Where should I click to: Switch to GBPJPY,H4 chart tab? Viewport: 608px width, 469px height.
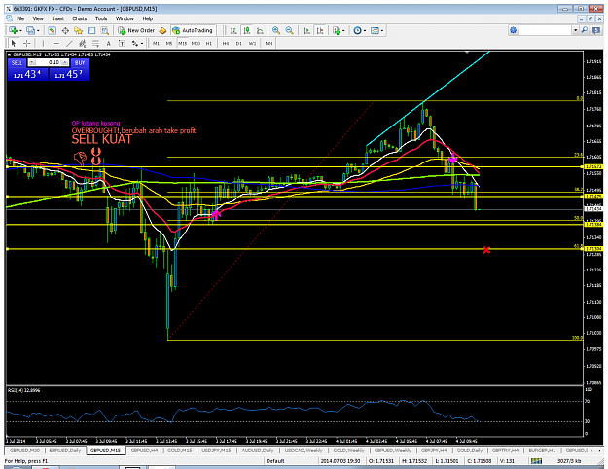coord(434,451)
